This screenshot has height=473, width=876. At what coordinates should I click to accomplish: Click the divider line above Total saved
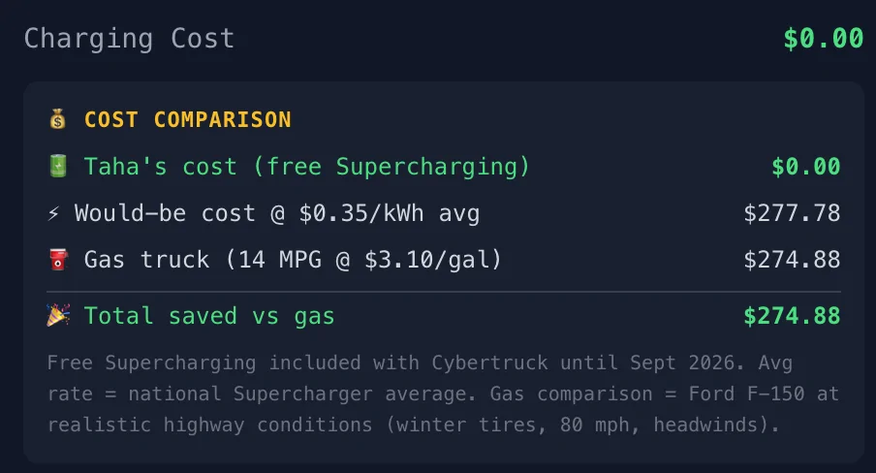click(x=444, y=292)
